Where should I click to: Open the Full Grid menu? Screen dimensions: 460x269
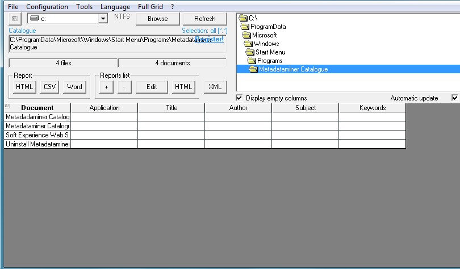150,7
